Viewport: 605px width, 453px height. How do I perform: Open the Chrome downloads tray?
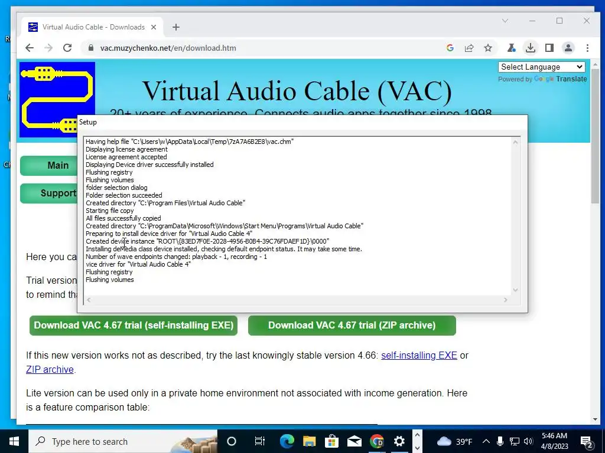coord(531,48)
